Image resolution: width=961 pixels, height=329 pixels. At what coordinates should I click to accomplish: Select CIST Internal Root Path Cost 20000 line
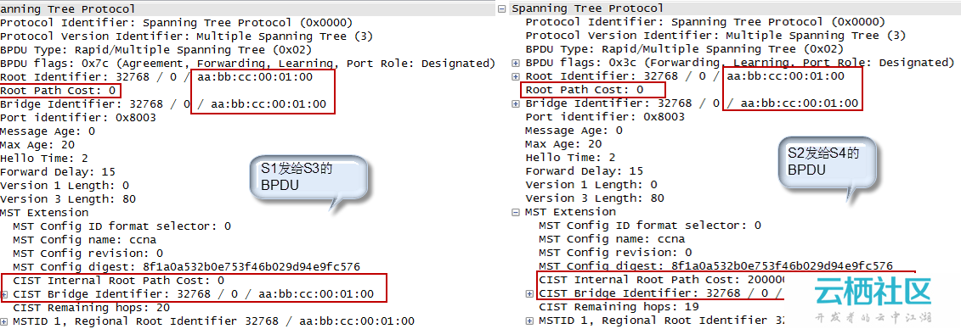[661, 280]
